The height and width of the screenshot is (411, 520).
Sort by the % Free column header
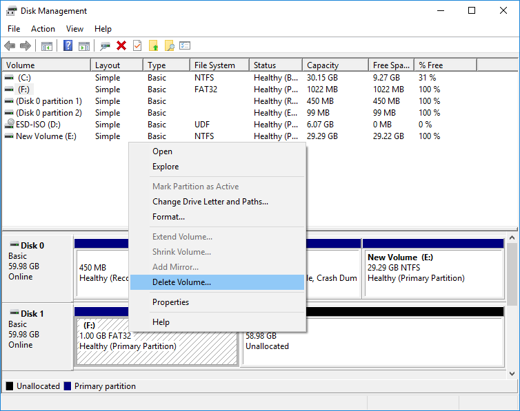446,65
